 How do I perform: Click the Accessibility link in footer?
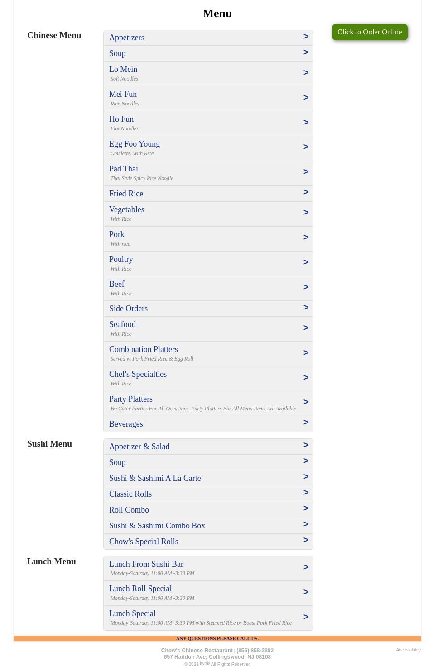coord(408,650)
